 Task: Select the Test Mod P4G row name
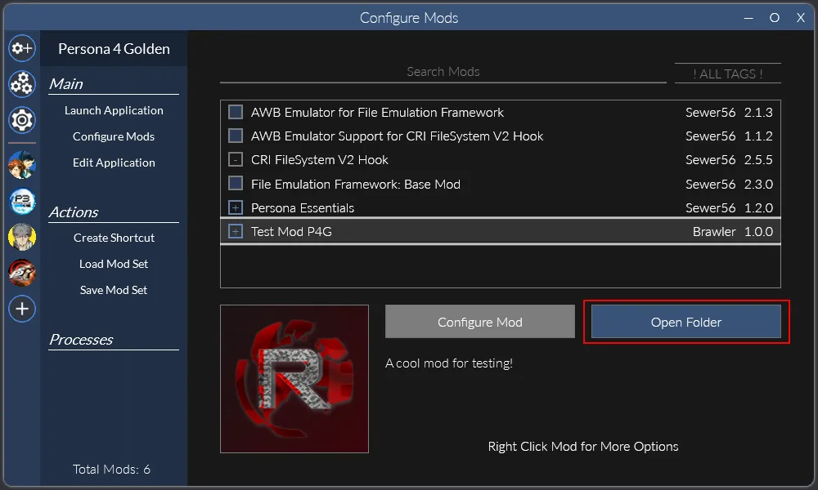click(291, 232)
